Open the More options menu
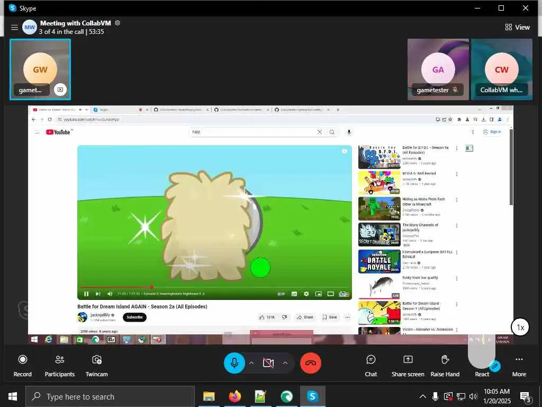The height and width of the screenshot is (407, 542). coord(519,366)
